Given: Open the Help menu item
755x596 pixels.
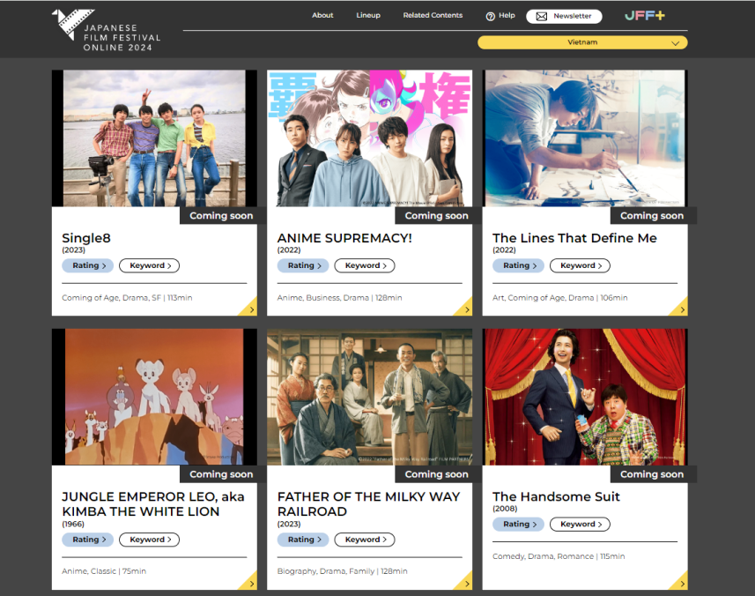Looking at the screenshot, I should click(500, 16).
